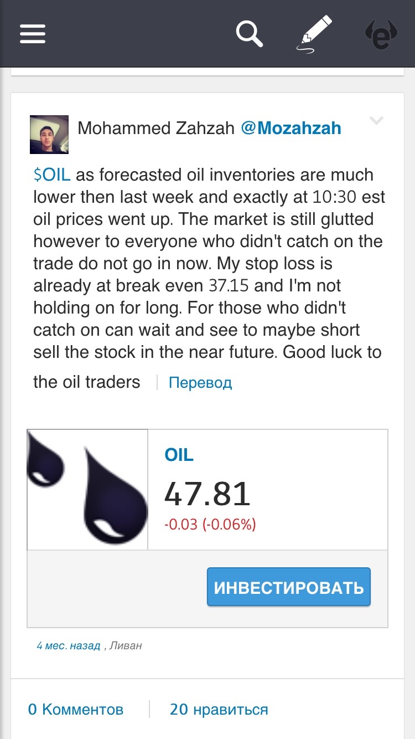415x739 pixels.
Task: Open the @Mozahzah username link
Action: pyautogui.click(x=291, y=129)
